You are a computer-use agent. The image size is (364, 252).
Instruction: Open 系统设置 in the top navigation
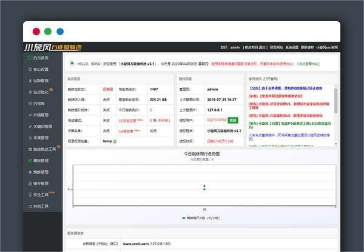click(x=292, y=47)
